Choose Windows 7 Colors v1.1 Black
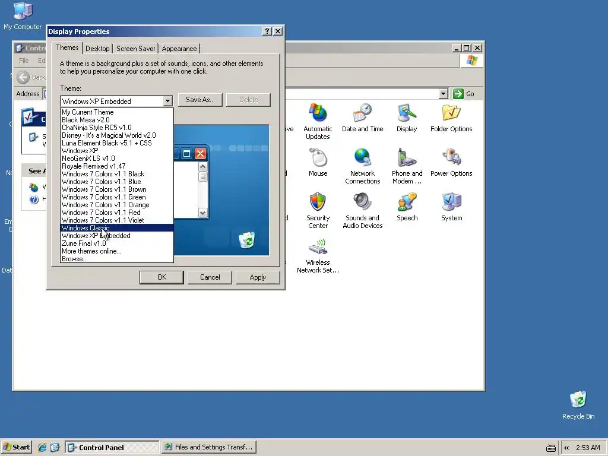This screenshot has height=456, width=608. click(x=117, y=174)
